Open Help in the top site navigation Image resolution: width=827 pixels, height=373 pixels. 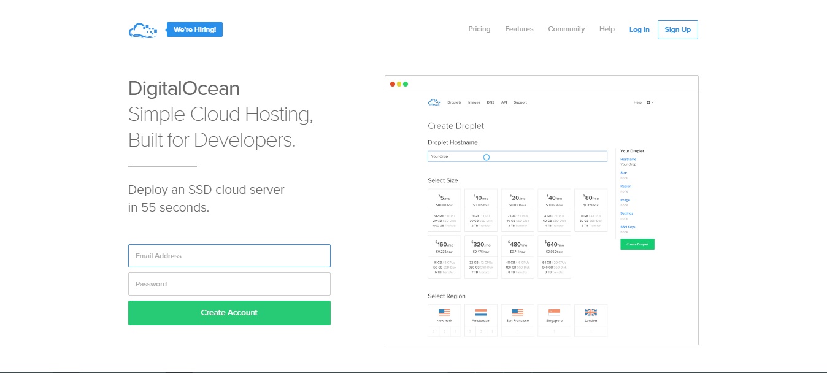(607, 29)
